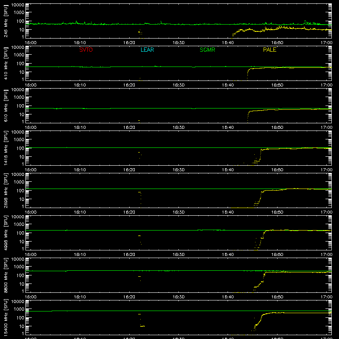Click the 10 y-axis value of the 1415 MHz plot

tap(22, 157)
